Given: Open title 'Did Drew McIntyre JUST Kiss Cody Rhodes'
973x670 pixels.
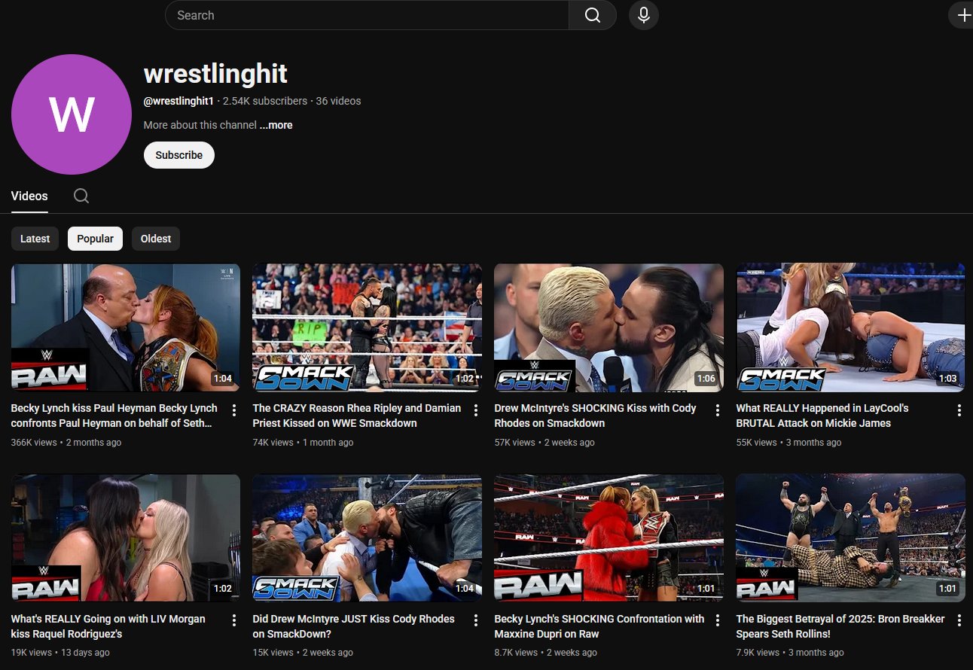Looking at the screenshot, I should 354,626.
